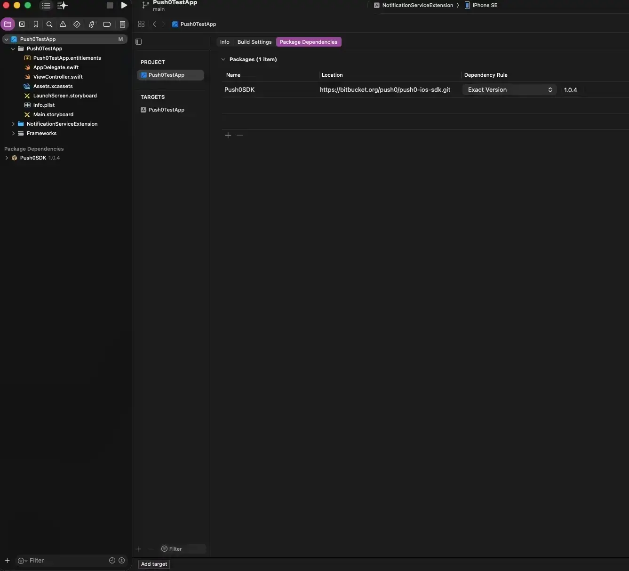629x571 pixels.
Task: Click the Push0TestApp breadcrumb in jump bar
Action: pos(194,24)
